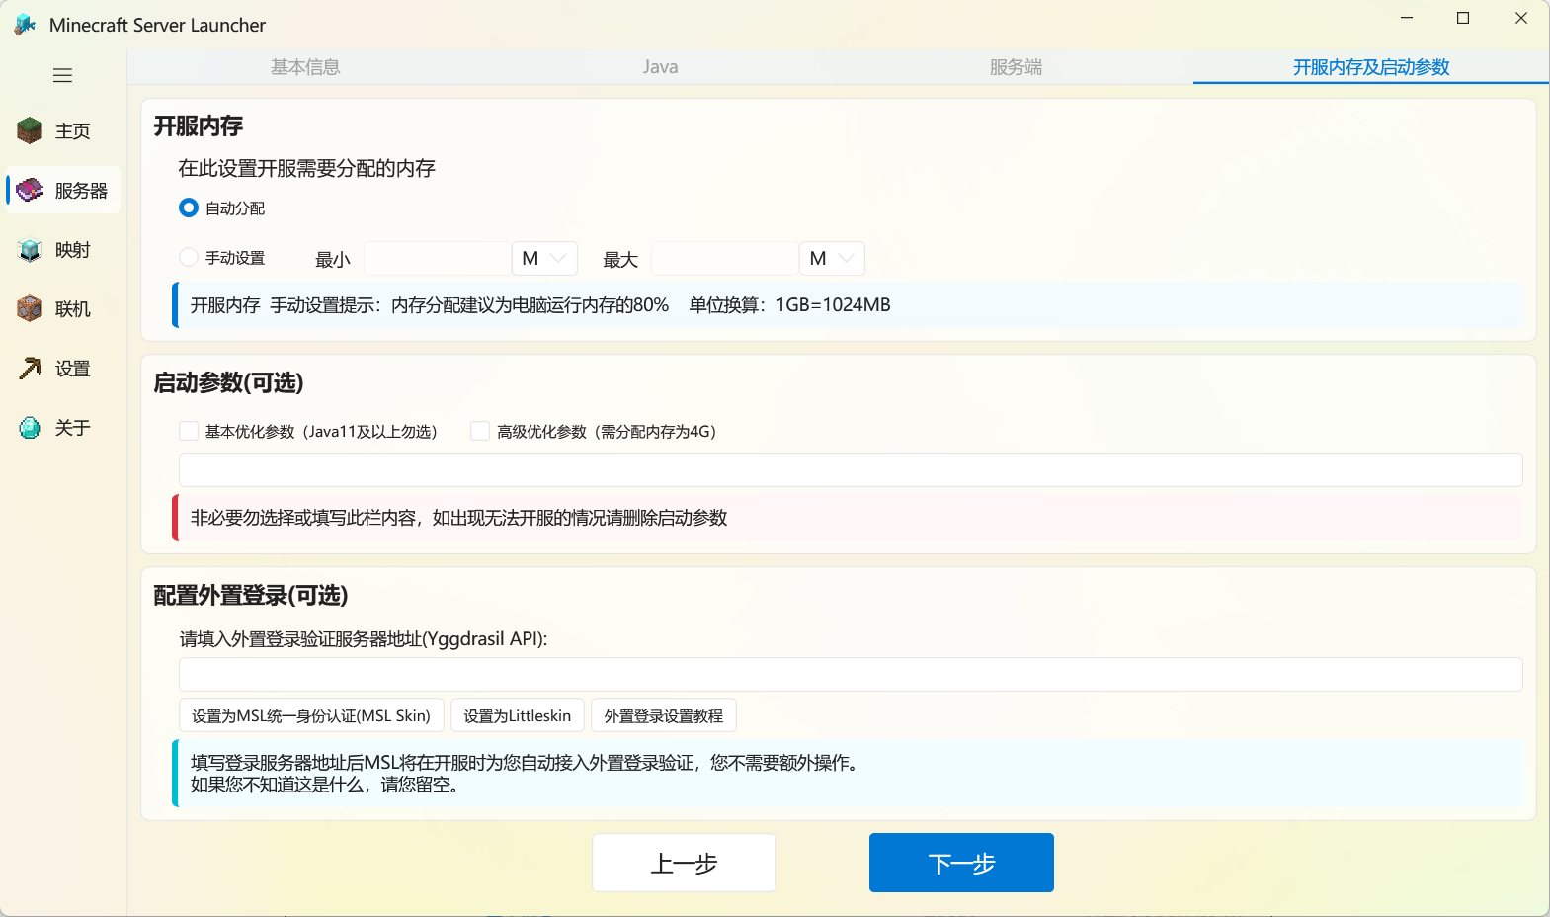Select the 手动设置 radio button

point(189,257)
